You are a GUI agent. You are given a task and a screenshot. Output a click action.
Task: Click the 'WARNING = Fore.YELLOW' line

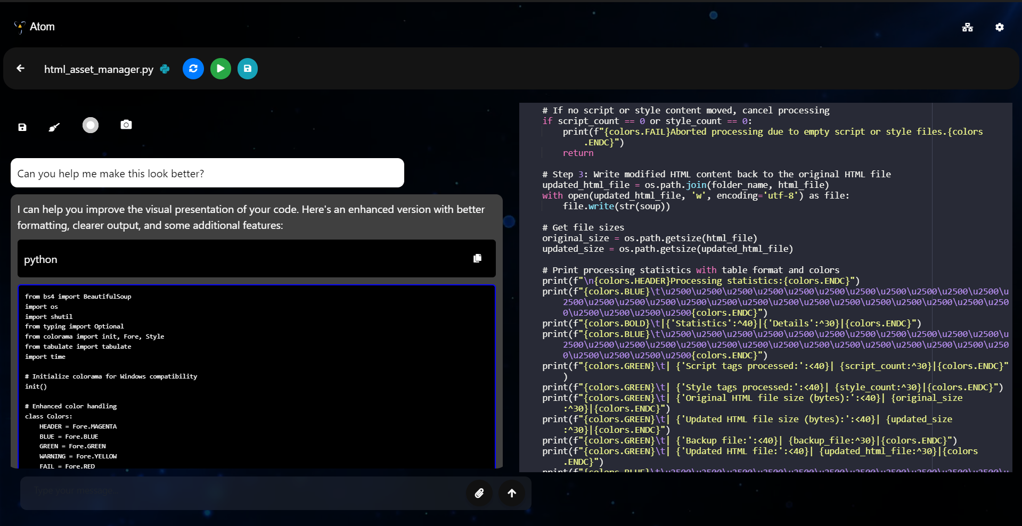pos(78,456)
